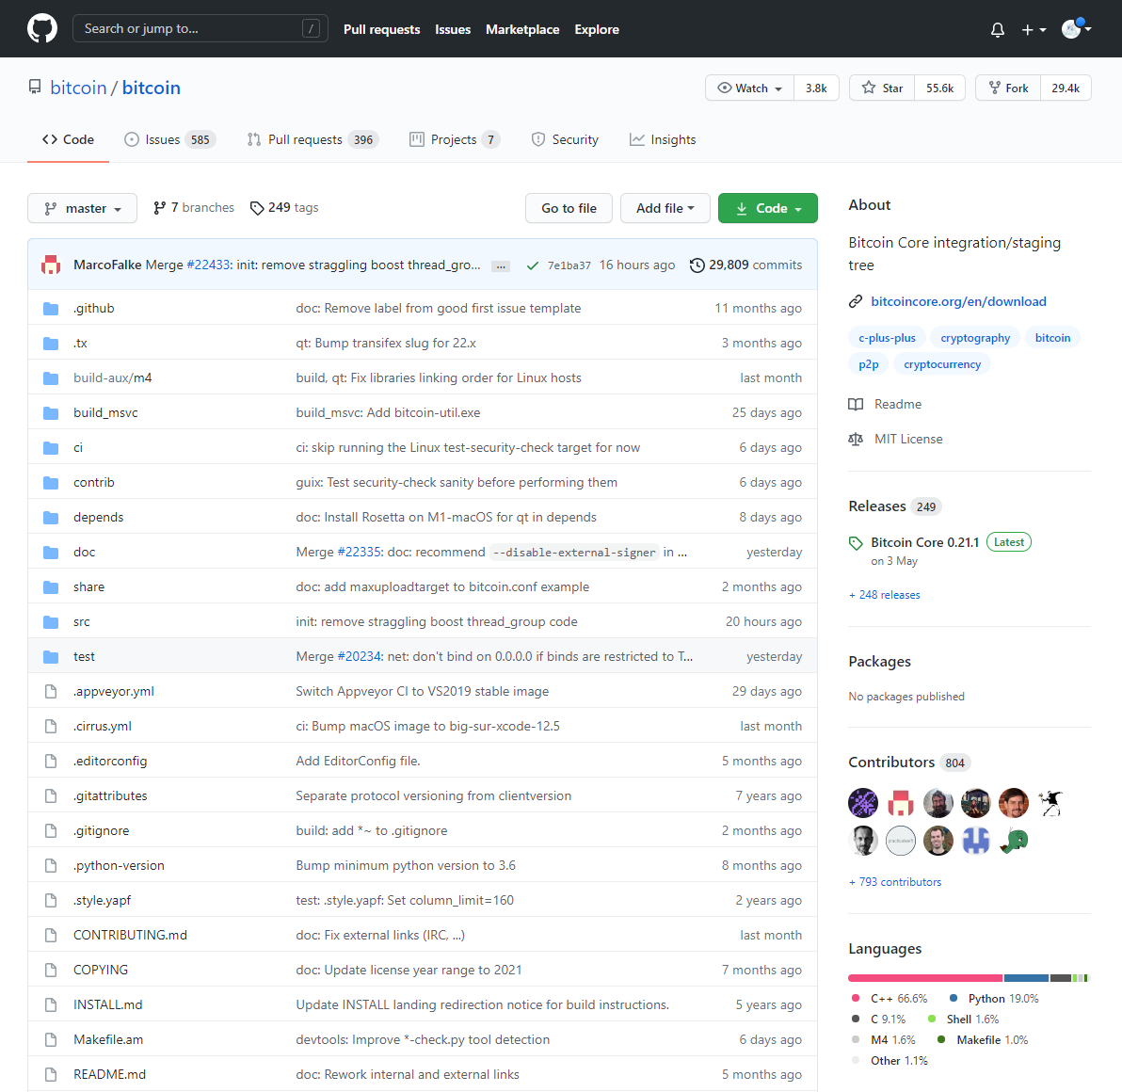
Task: Open the Makefile.am file
Action: pyautogui.click(x=108, y=1040)
